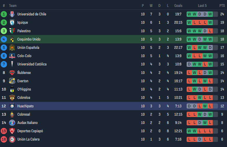Click the Unión Española crest icon
Image resolution: width=227 pixels, height=147 pixels.
coord(12,47)
